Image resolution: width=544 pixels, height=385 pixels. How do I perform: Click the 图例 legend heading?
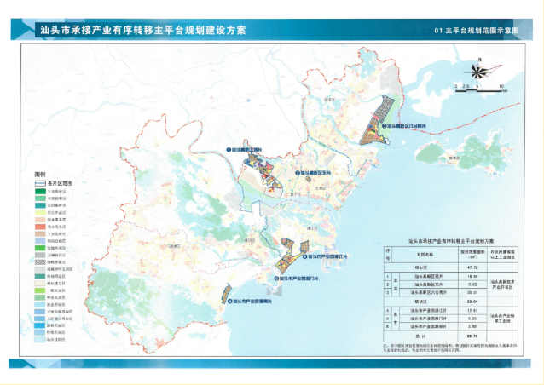click(x=39, y=172)
